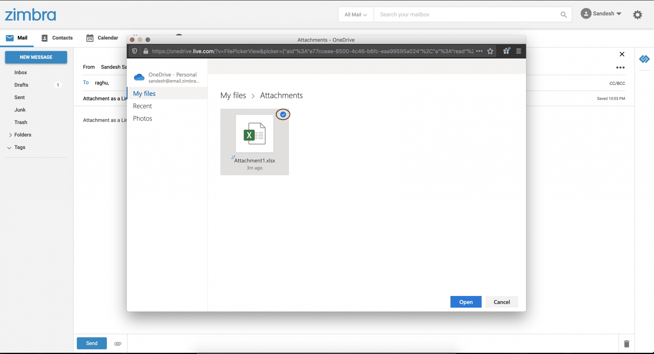Click the My files breadcrumb link

233,96
